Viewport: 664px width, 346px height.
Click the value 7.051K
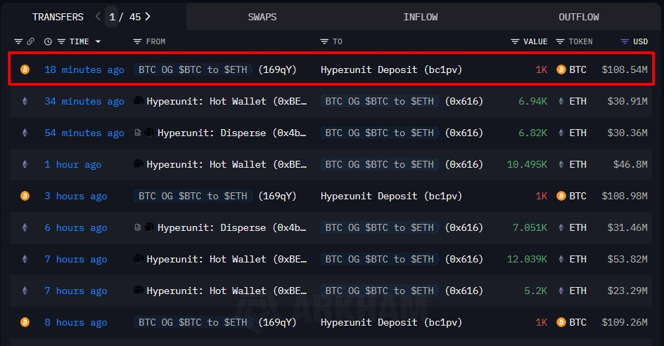point(530,227)
